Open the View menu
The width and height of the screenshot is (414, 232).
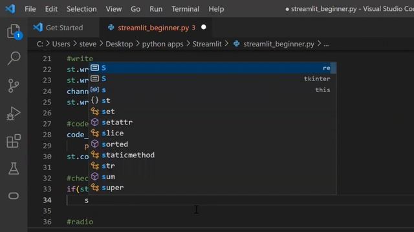tap(114, 9)
